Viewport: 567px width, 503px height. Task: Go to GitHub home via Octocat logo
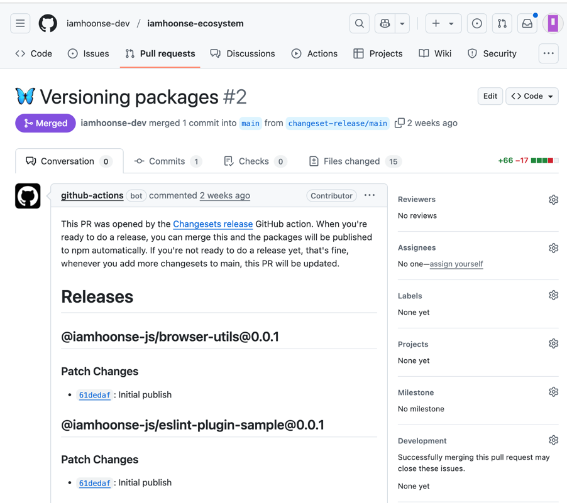(x=48, y=23)
